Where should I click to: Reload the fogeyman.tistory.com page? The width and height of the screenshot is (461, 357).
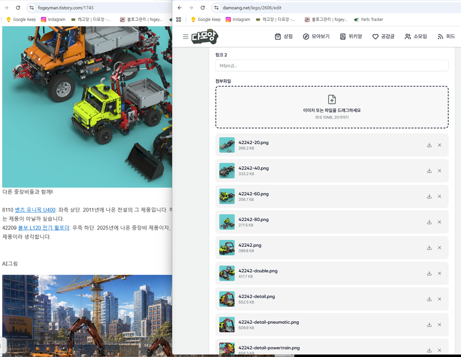[18, 8]
